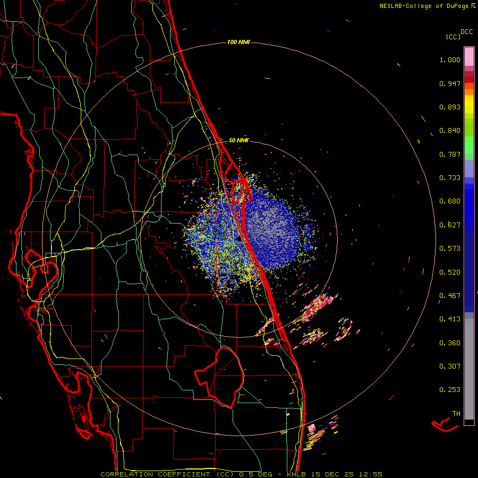The image size is (478, 478).
Task: Click the 0.253 scale value
Action: [x=450, y=390]
